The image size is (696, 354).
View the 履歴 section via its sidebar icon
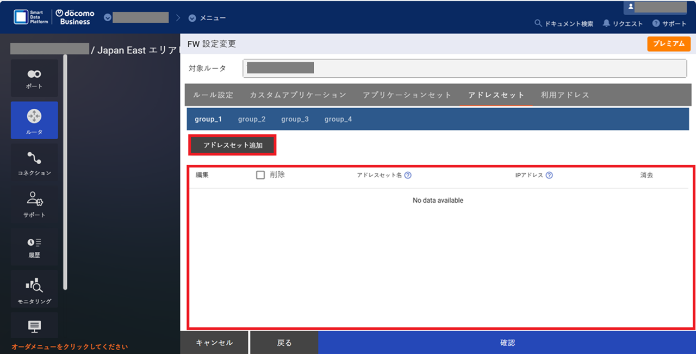tap(34, 246)
